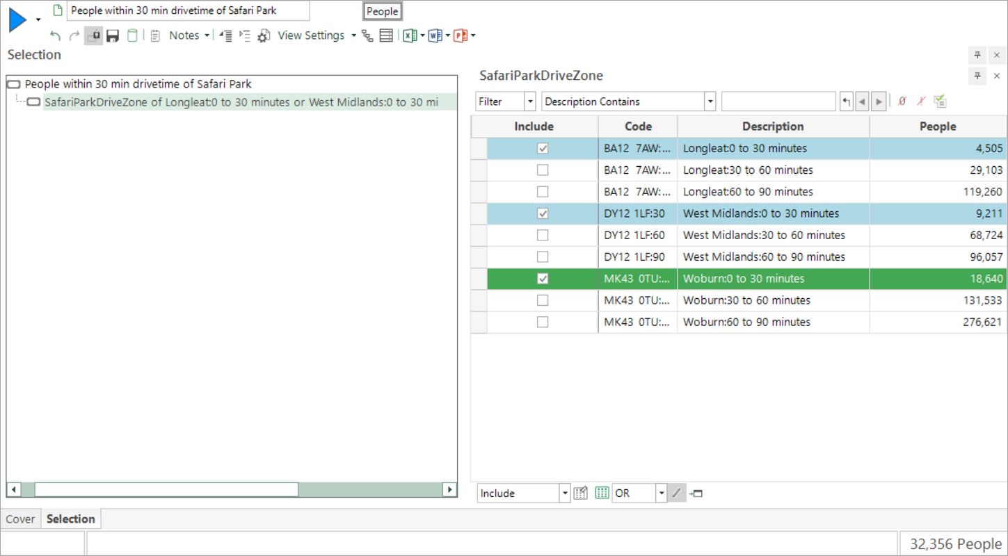This screenshot has height=556, width=1008.
Task: Open the Excel export dropdown arrow
Action: point(422,35)
